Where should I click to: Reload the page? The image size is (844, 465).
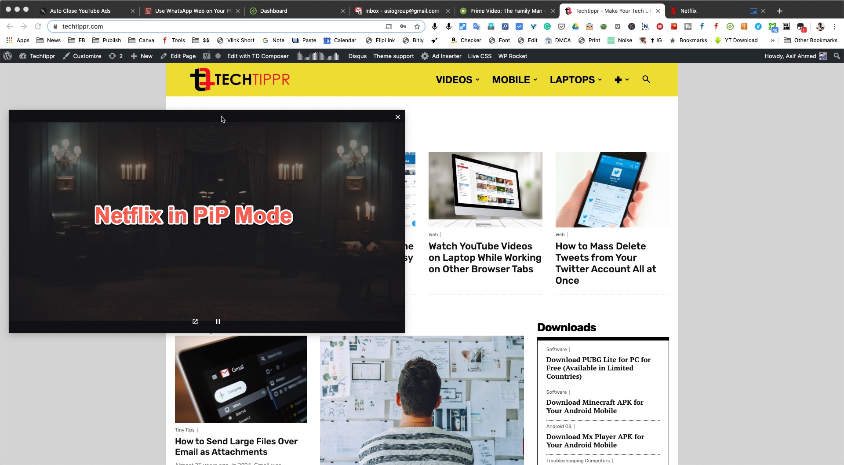pyautogui.click(x=38, y=26)
